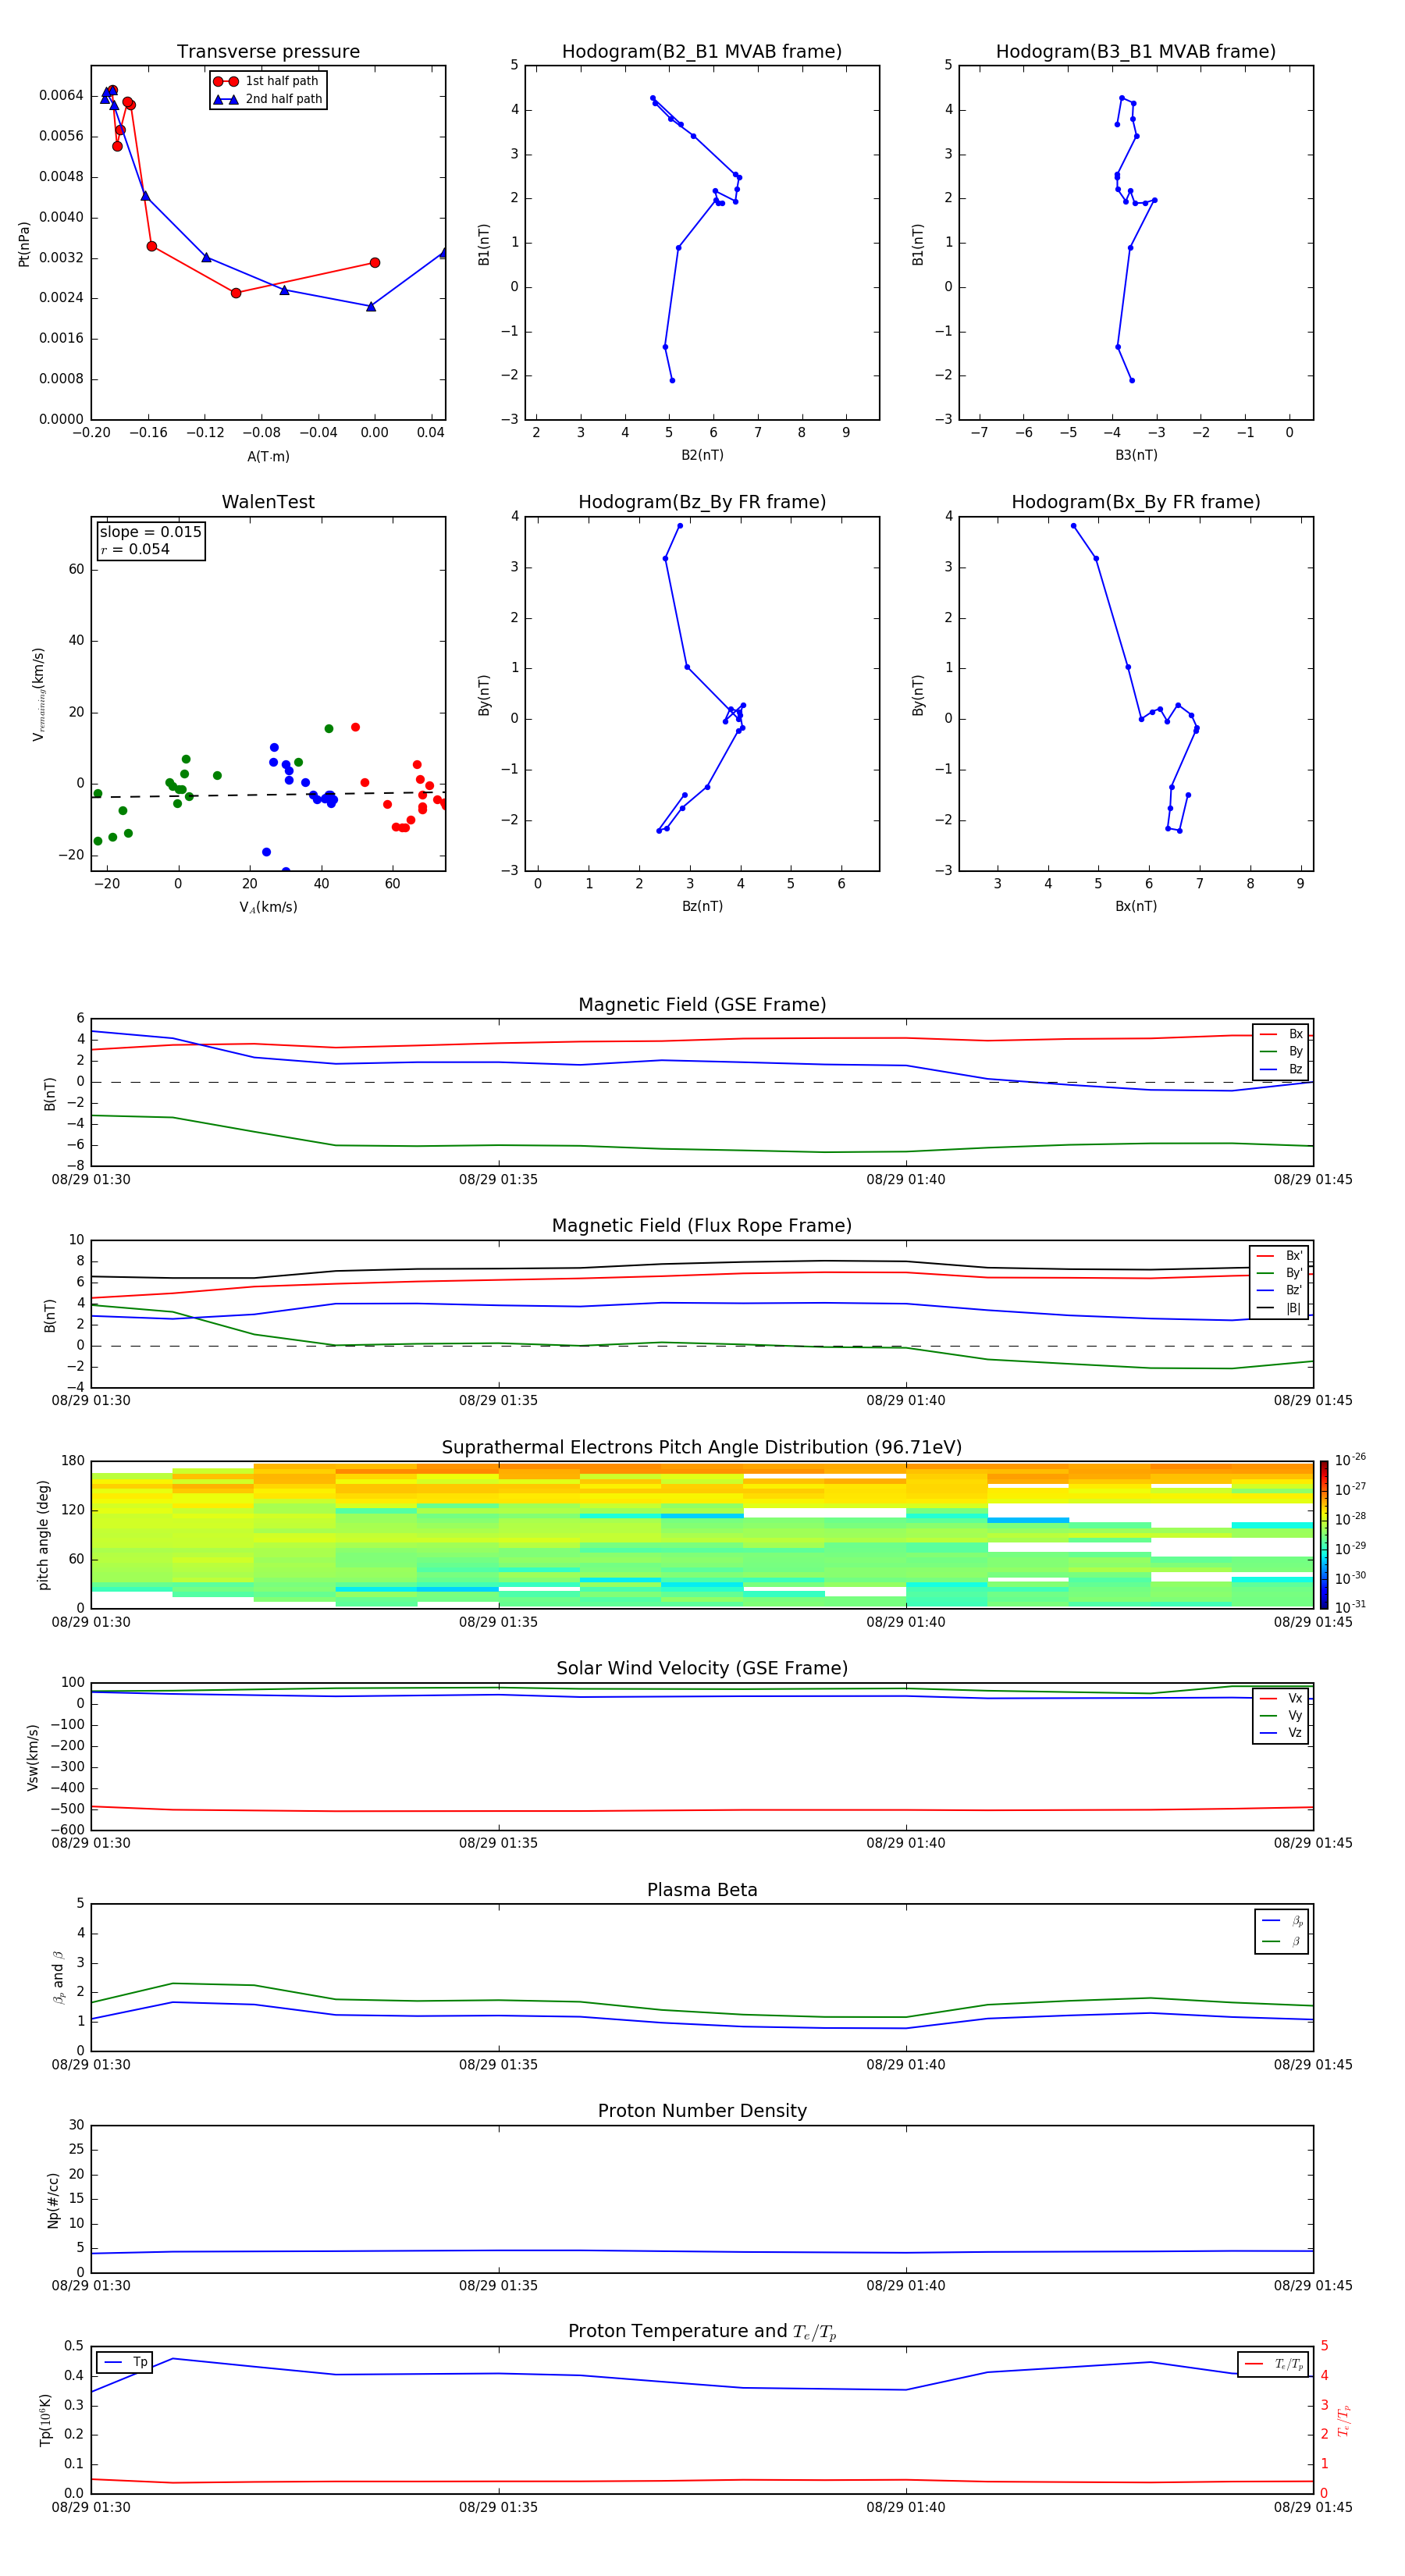
Task: Click the blue triangle beside '2nd half path'
Action: point(225,99)
